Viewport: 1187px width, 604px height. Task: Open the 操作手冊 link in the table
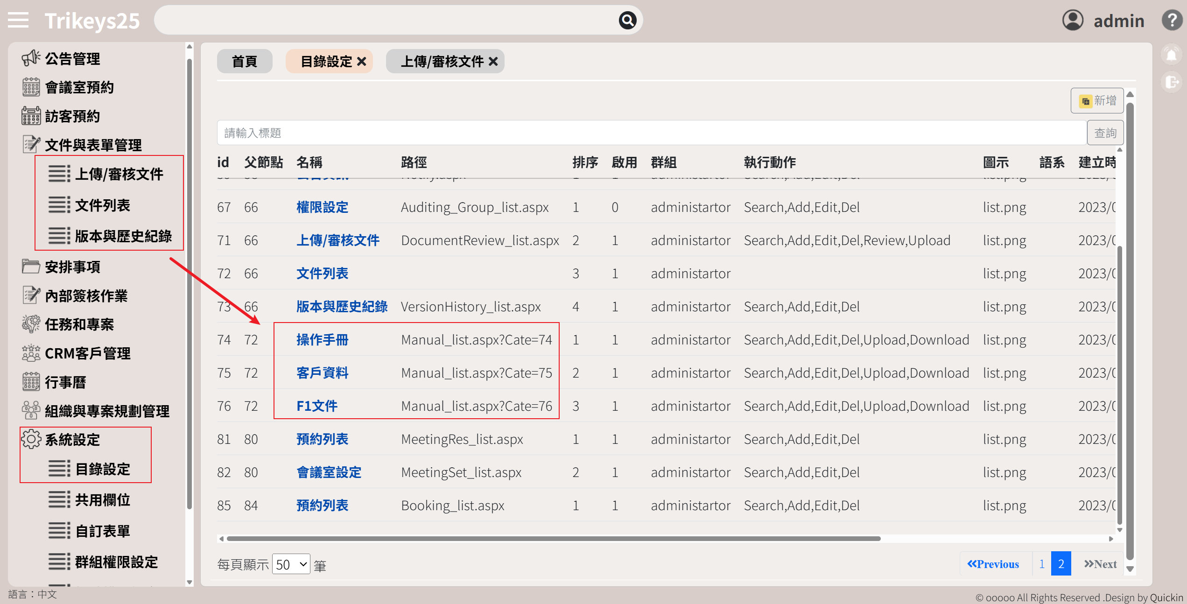(322, 340)
